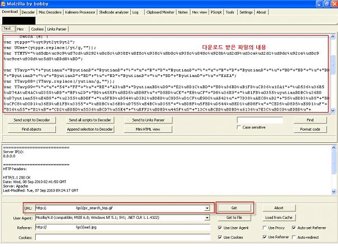Viewport: 338px width, 250px height.
Task: Enable the Auto-redirect checkbox
Action: tap(294, 237)
